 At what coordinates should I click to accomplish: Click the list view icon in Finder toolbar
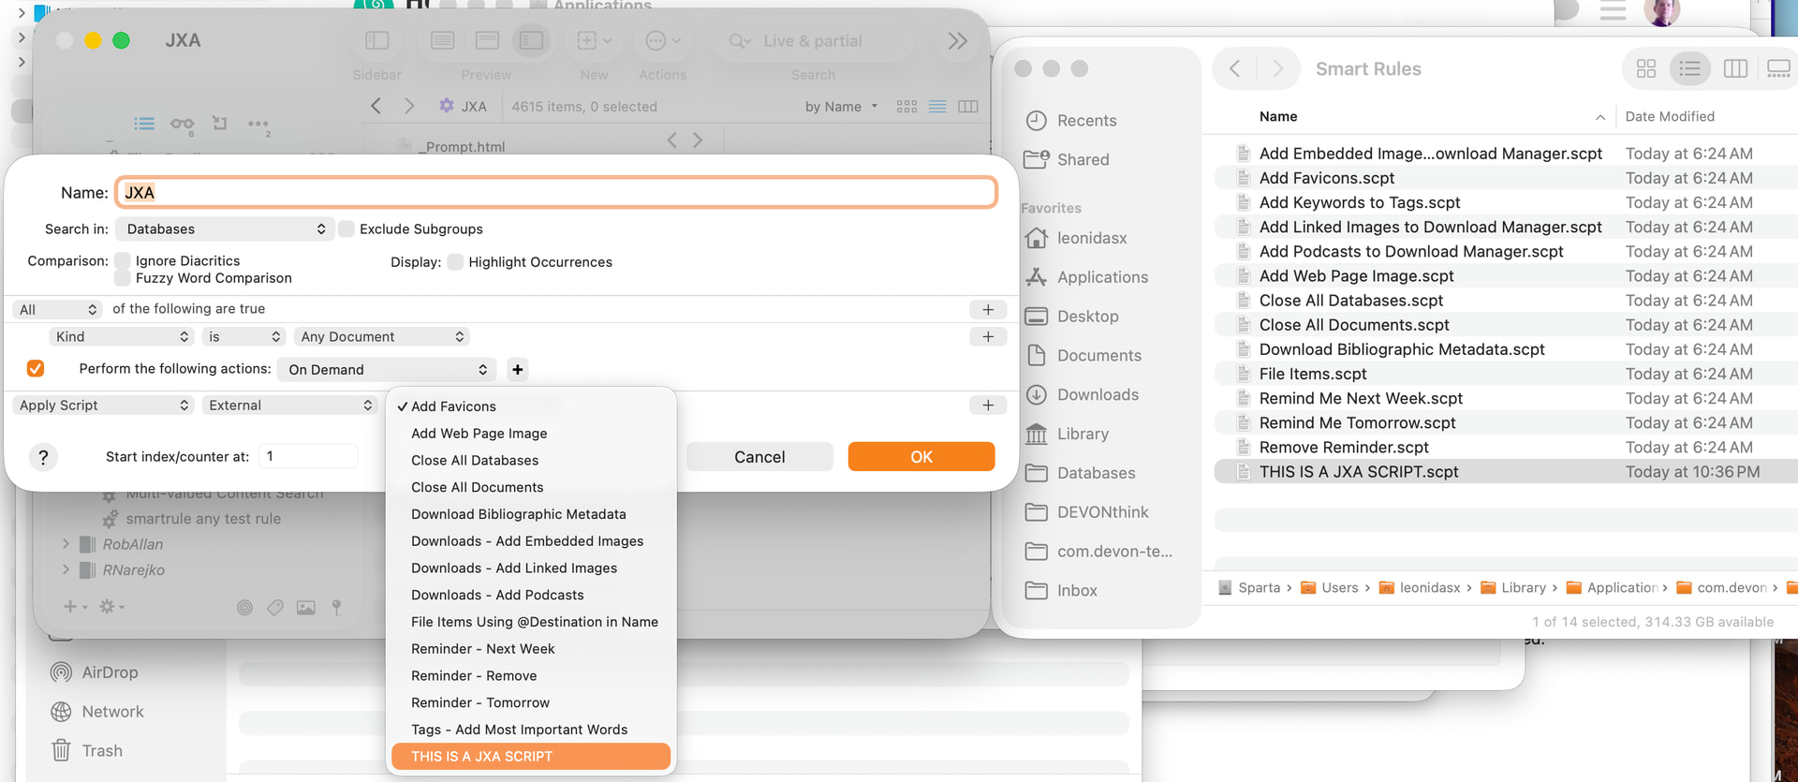click(x=1689, y=68)
